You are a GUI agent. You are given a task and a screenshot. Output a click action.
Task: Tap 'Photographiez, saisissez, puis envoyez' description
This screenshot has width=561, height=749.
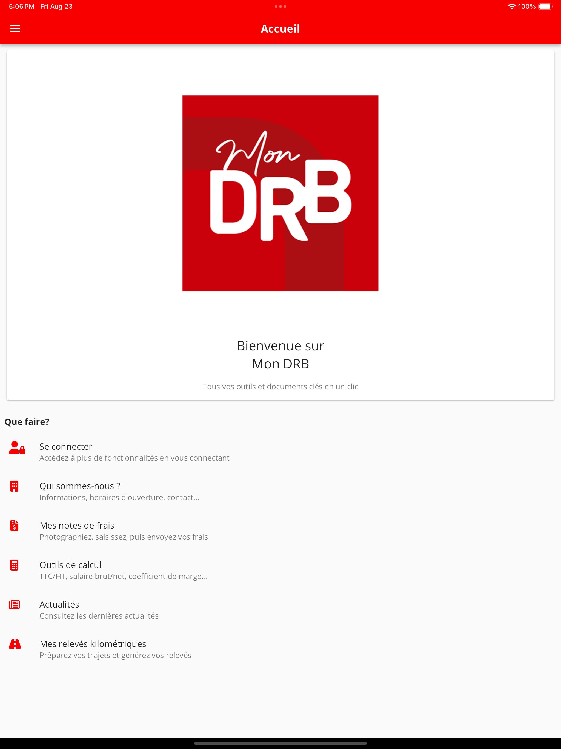coord(124,537)
